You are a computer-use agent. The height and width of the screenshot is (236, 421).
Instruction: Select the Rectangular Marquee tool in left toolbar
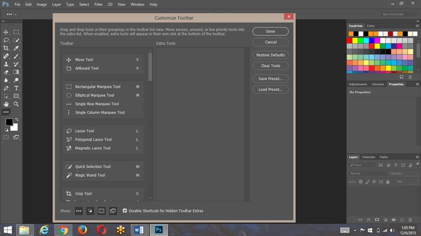(x=16, y=32)
